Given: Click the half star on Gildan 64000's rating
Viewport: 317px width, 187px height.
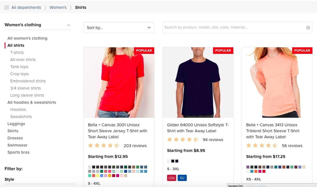Looking at the screenshot, I should tap(196, 139).
